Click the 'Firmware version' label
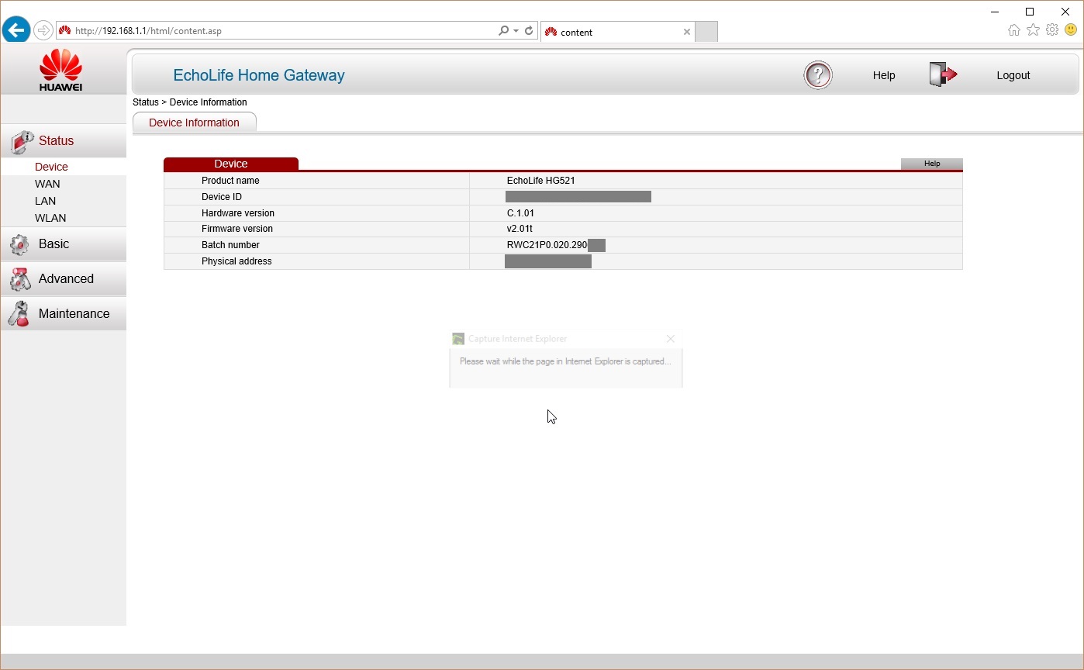The height and width of the screenshot is (670, 1084). click(237, 229)
